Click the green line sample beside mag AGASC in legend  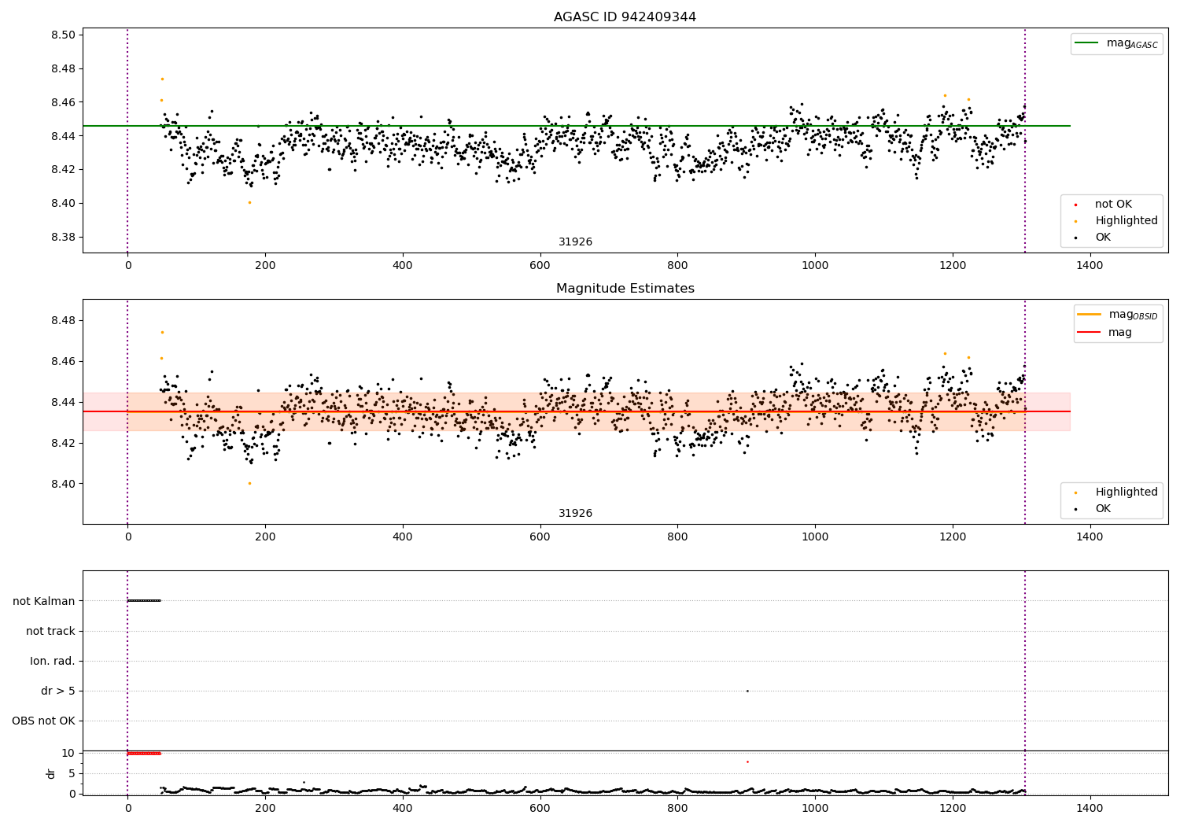[x=1086, y=43]
